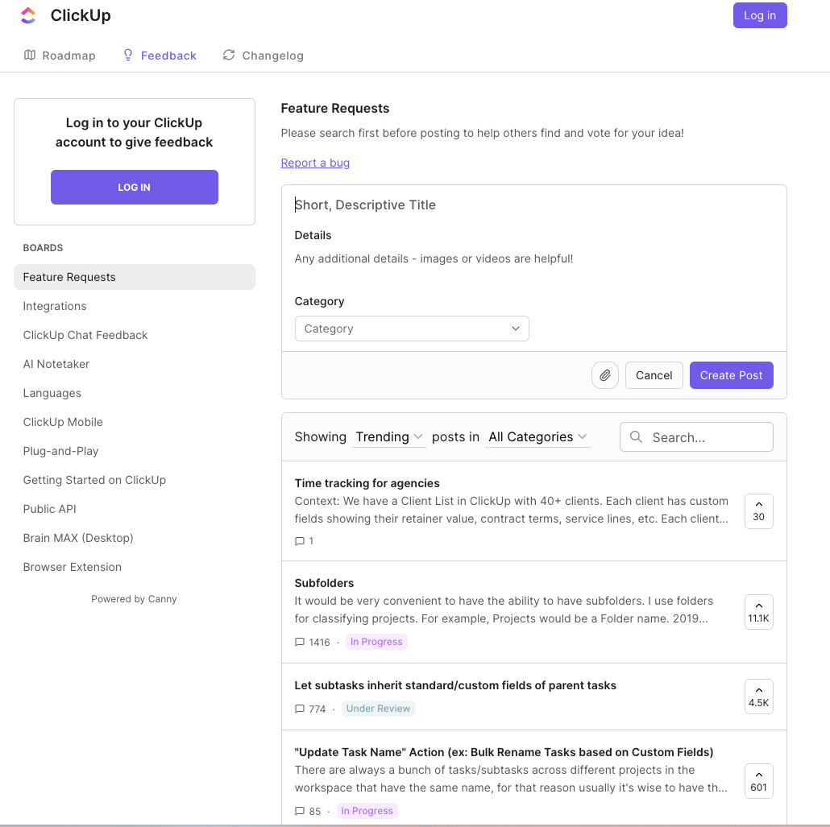Viewport: 830px width, 827px height.
Task: Click comment icon beside 774 comments
Action: coord(300,709)
